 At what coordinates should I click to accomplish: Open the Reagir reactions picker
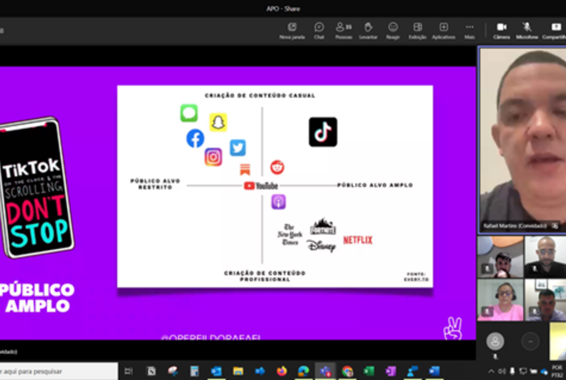pos(393,30)
